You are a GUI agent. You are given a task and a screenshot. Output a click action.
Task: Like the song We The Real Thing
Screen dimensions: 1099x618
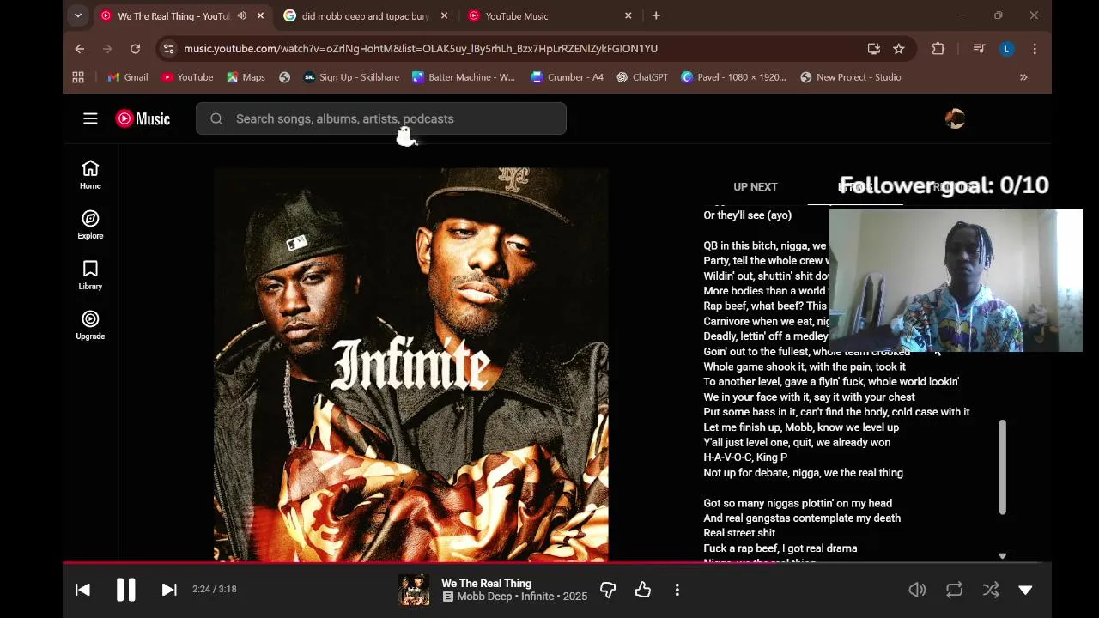pyautogui.click(x=643, y=590)
